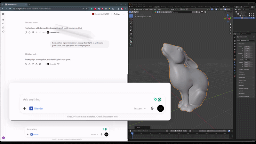Click the microphone dictate icon in large prompt box

click(152, 108)
